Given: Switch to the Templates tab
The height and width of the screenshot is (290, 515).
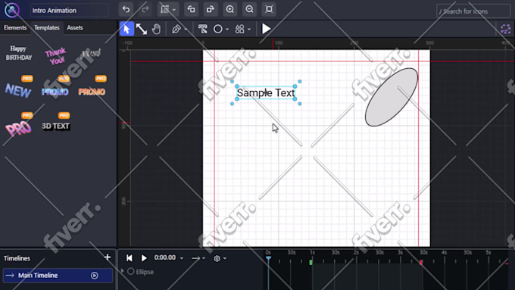Looking at the screenshot, I should tap(47, 27).
